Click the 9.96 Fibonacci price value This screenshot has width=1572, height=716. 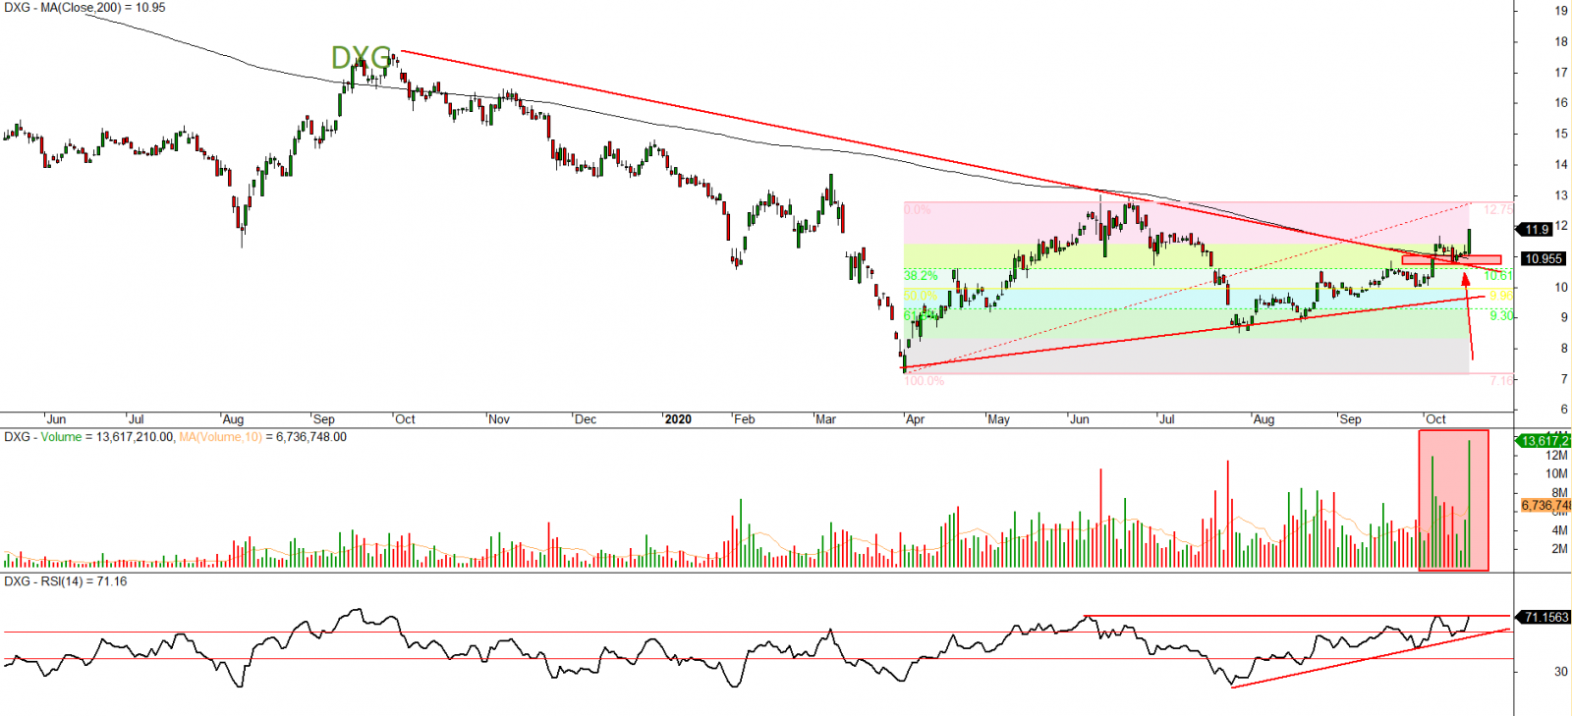(x=1501, y=295)
